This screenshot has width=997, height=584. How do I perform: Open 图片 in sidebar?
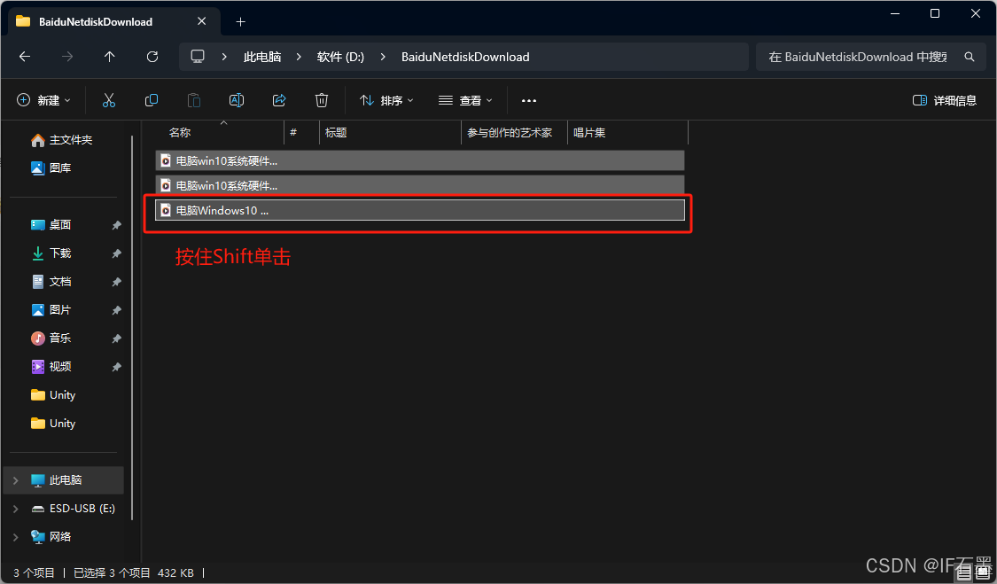tap(51, 310)
